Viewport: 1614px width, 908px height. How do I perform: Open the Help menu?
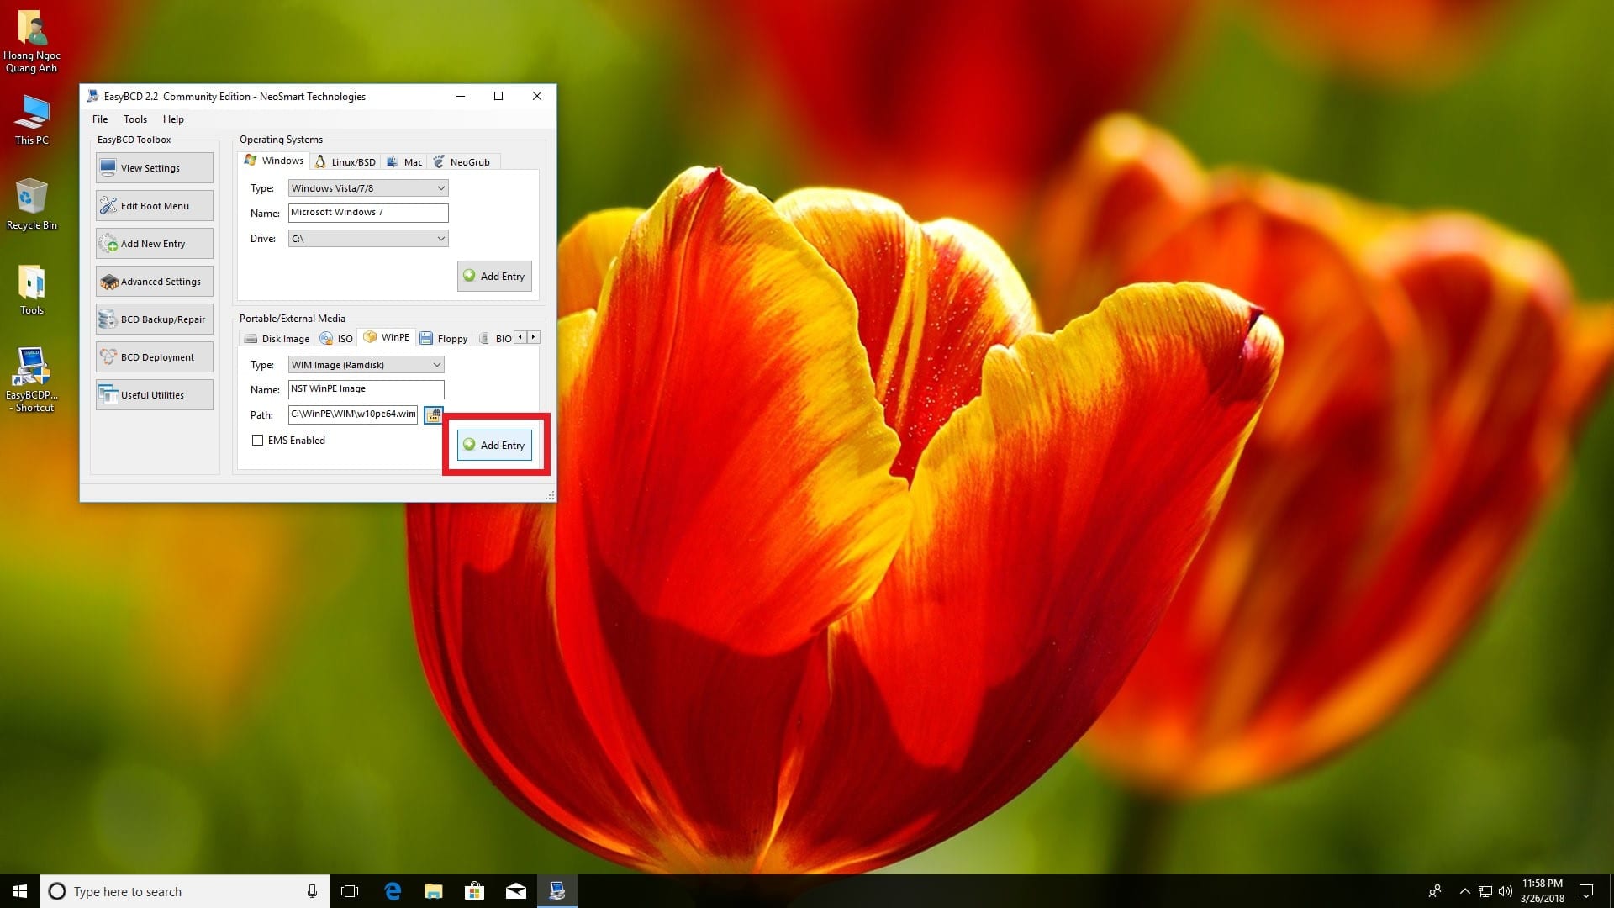click(173, 119)
